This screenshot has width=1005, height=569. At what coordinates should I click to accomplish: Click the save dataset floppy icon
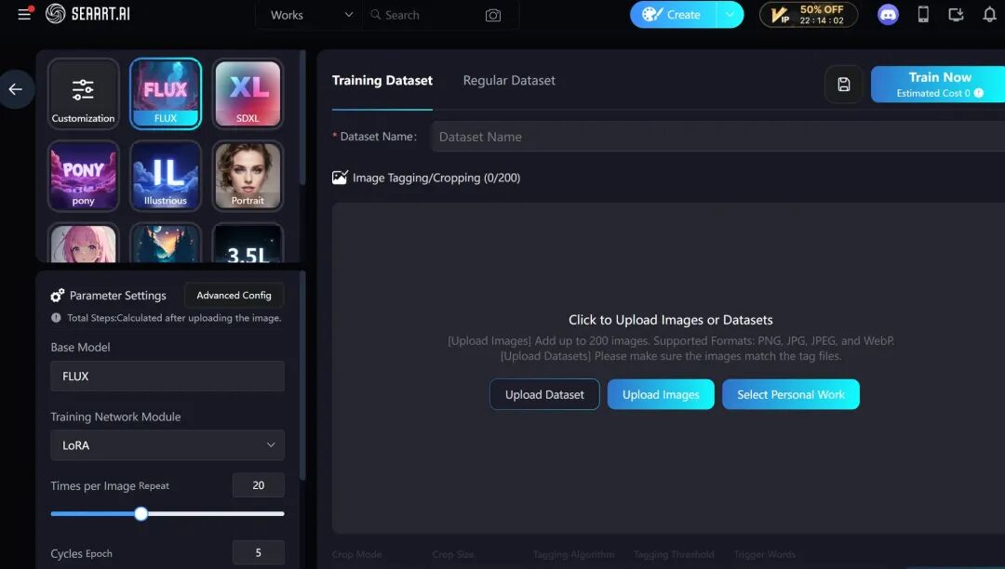coord(843,84)
